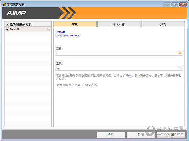Uncheck the Default playlist checkbox
Screen dimensions: 189x141
pos(7,29)
